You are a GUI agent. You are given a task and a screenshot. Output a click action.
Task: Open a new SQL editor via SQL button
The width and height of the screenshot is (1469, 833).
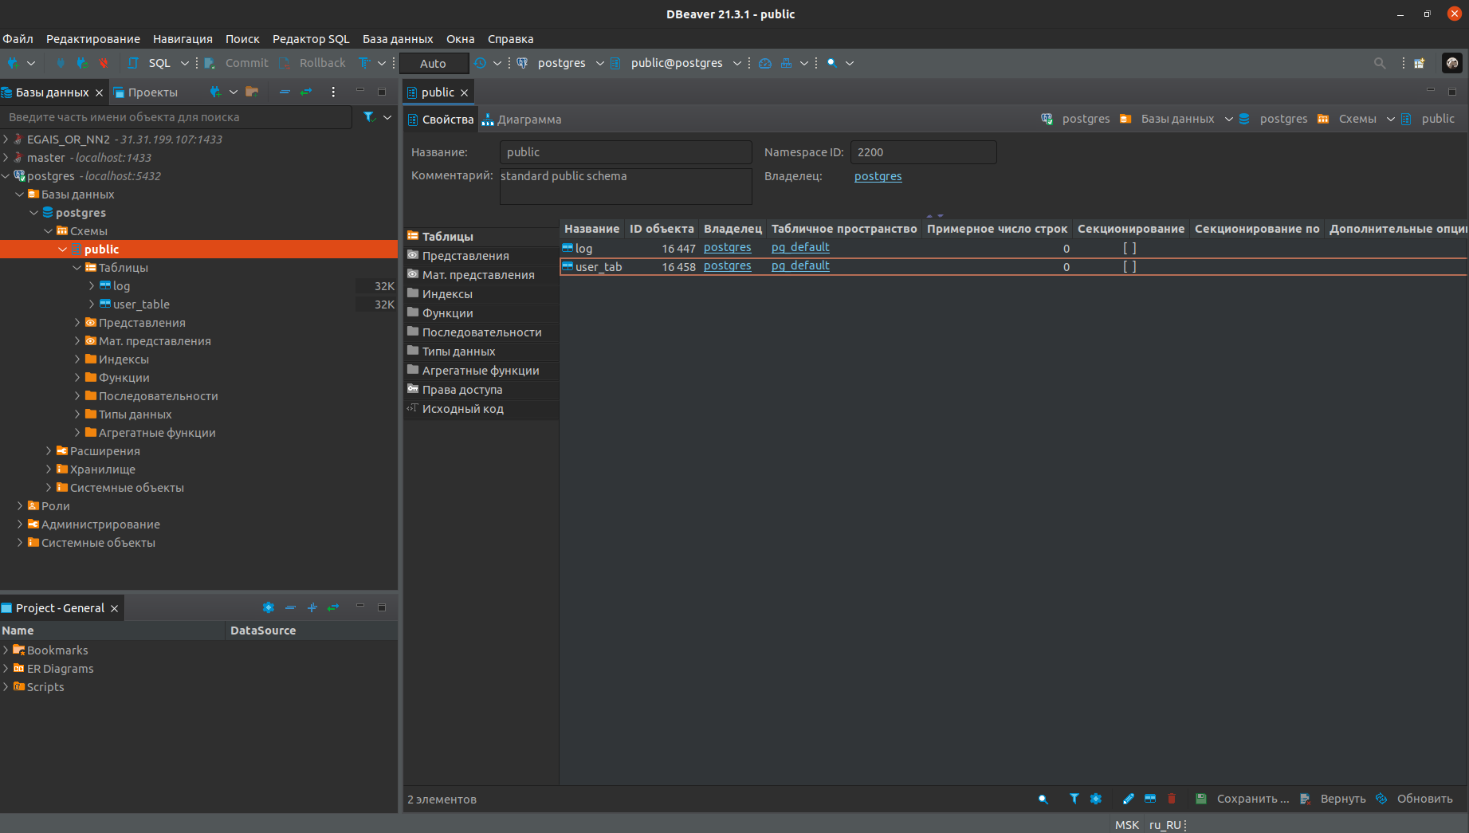[151, 63]
